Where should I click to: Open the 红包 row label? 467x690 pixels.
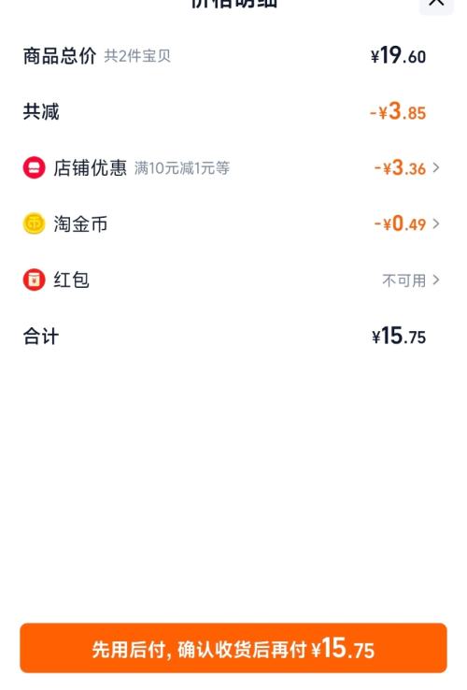coord(71,280)
